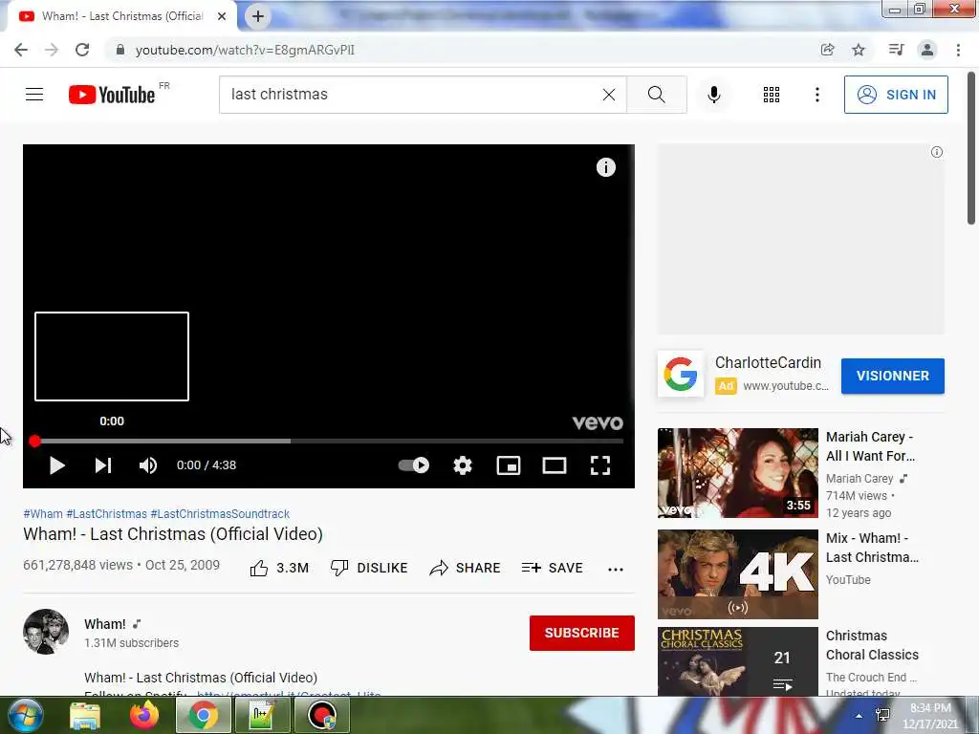The width and height of the screenshot is (979, 734).
Task: Open the player settings gear
Action: pos(463,465)
